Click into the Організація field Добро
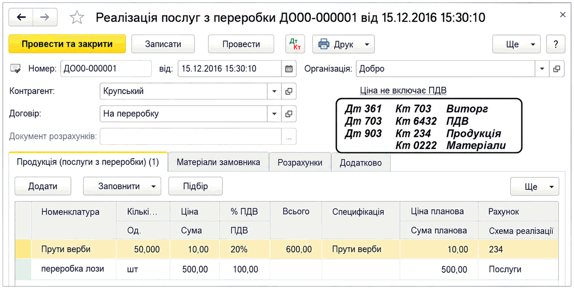This screenshot has height=290, width=574. pos(446,69)
